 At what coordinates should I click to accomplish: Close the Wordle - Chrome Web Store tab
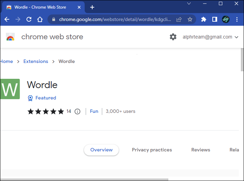point(79,7)
